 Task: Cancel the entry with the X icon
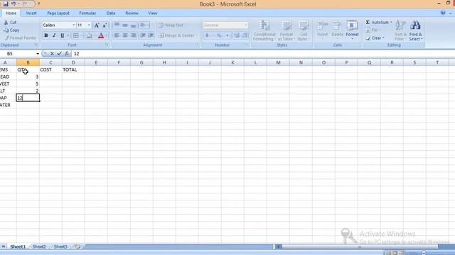tap(52, 54)
